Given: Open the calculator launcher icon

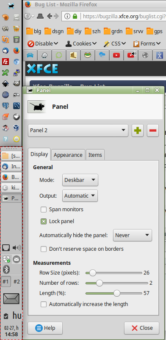Looking at the screenshot, I should (16, 40).
